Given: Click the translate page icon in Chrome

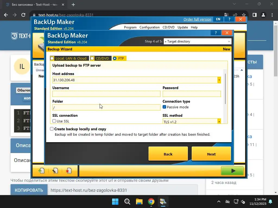Looking at the screenshot, I should [x=226, y=15].
